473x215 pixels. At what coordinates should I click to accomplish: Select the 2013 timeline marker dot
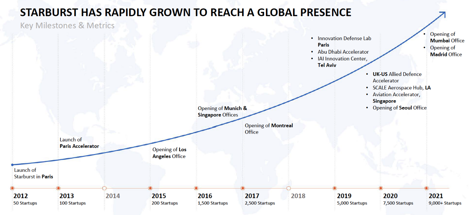pos(58,188)
